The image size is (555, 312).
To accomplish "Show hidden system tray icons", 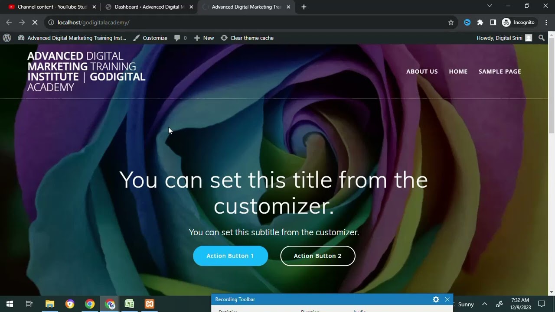I will pyautogui.click(x=485, y=304).
